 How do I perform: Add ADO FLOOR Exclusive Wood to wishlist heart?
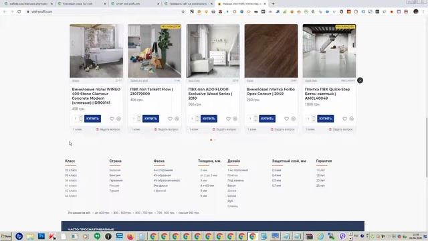tap(228, 118)
